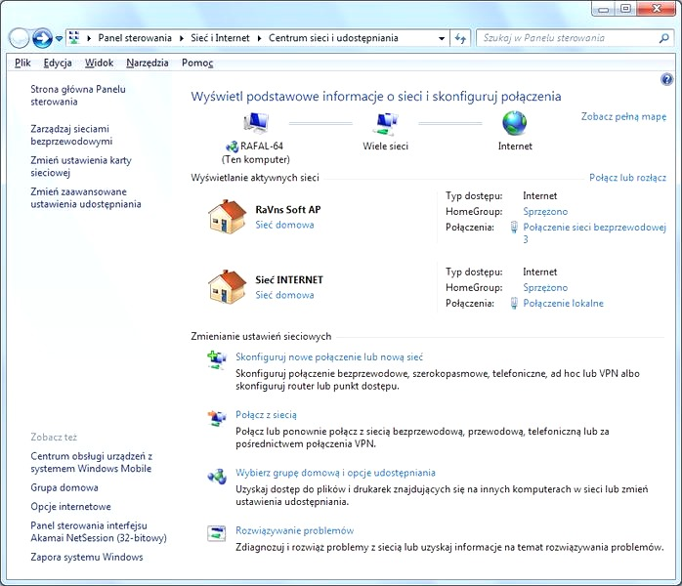
Task: Expand the chevron after Panel sterowania
Action: [x=182, y=38]
